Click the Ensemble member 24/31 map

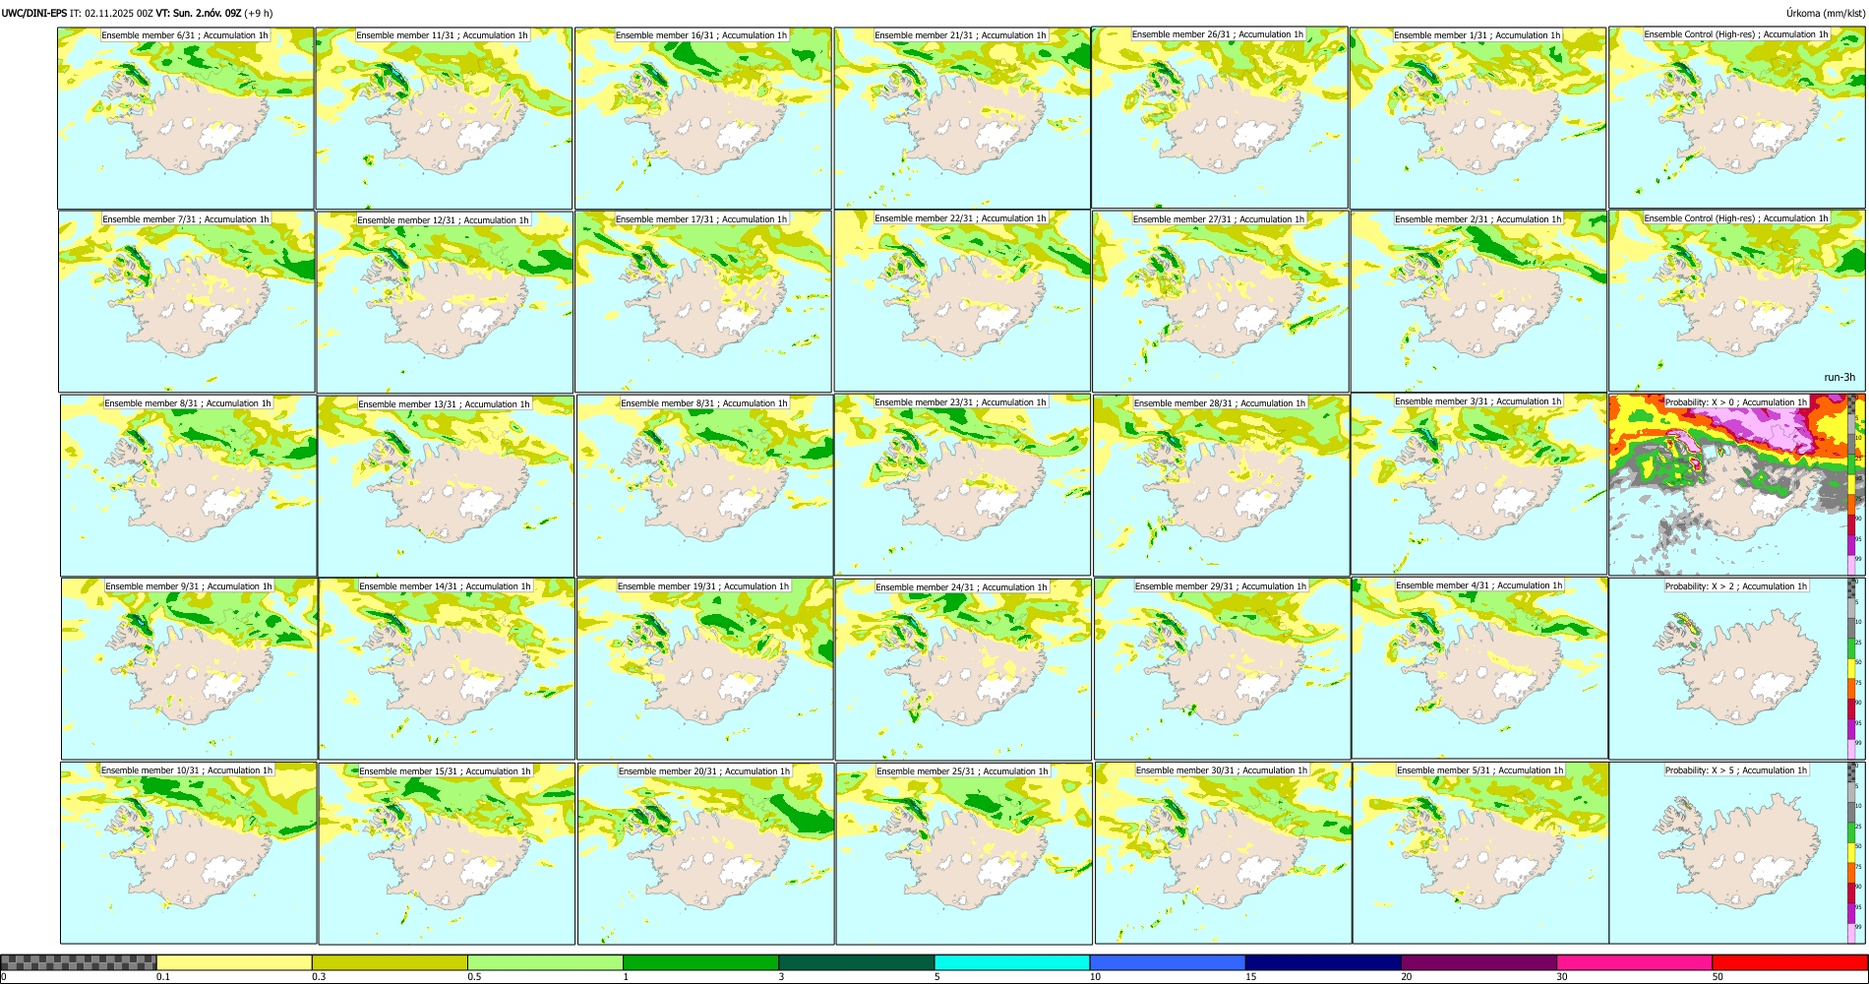pos(963,669)
